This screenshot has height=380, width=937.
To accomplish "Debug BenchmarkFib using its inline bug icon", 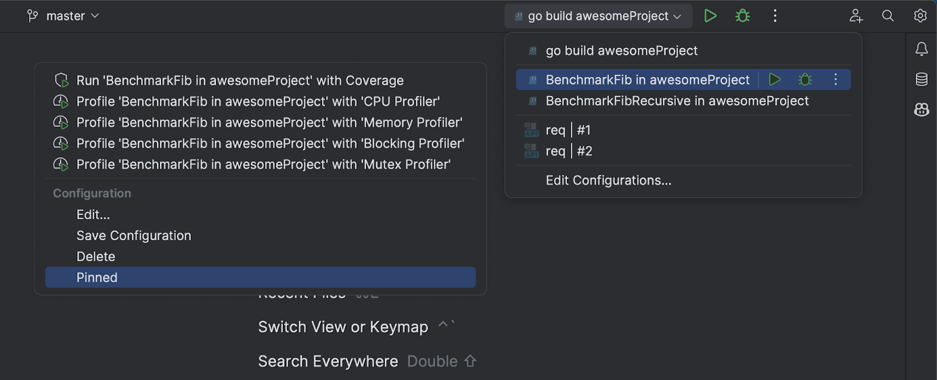I will click(x=805, y=80).
